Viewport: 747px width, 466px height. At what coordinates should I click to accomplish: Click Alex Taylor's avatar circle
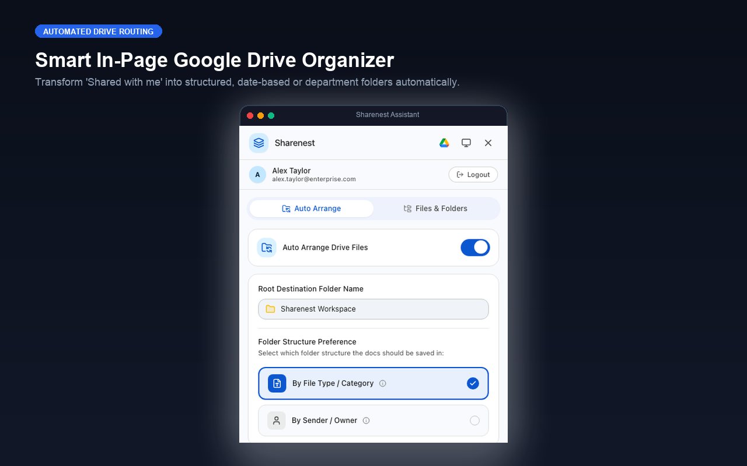257,175
